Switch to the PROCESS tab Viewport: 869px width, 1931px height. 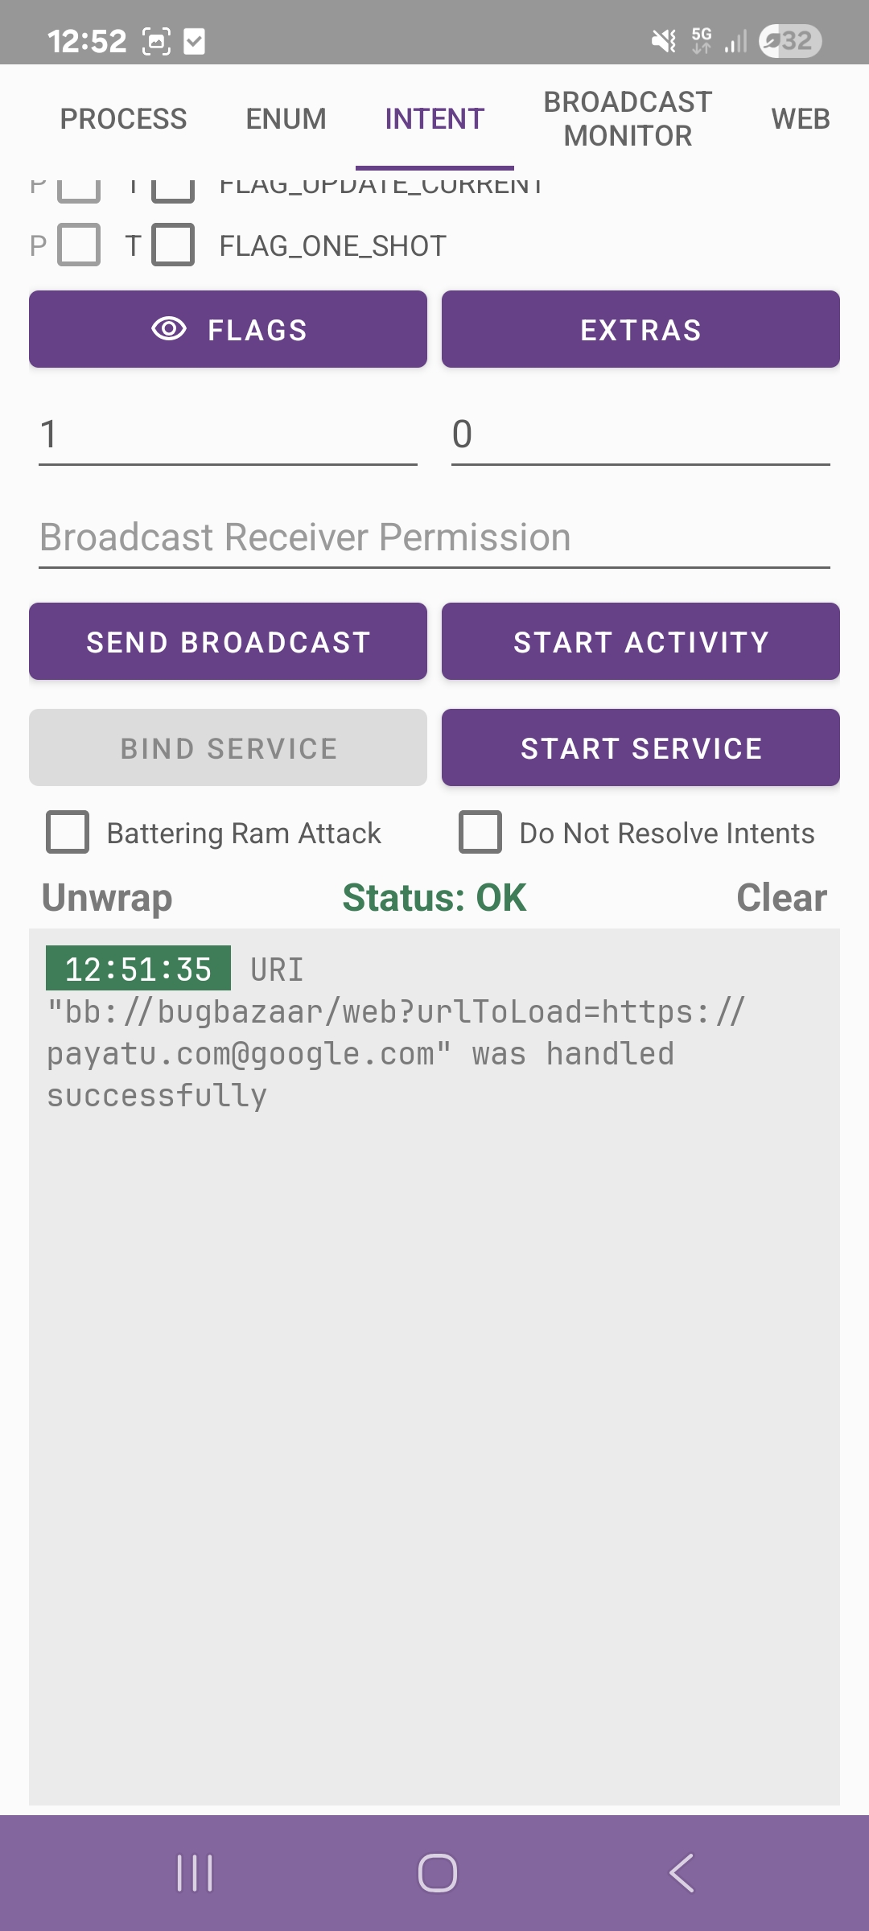(x=123, y=119)
